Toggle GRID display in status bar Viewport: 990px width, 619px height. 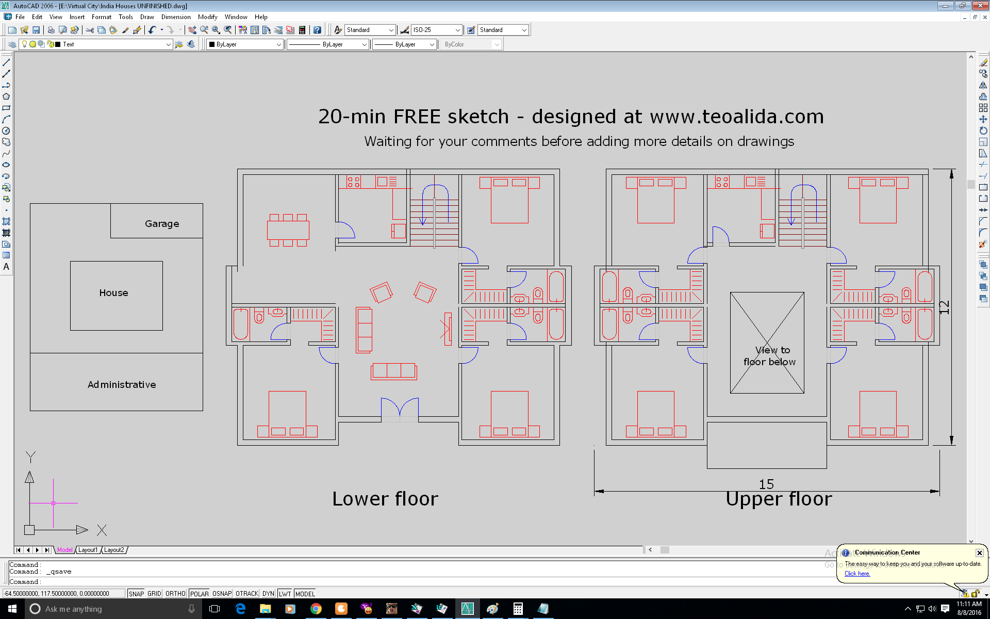[154, 594]
